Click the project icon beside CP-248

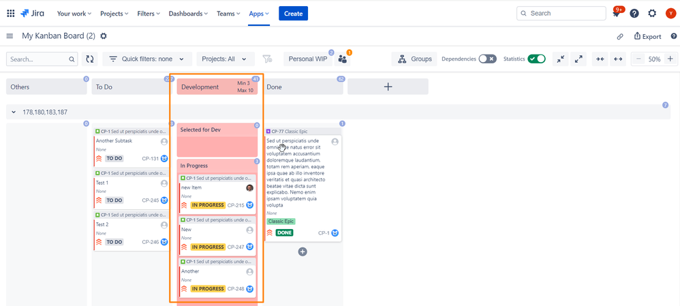(250, 289)
